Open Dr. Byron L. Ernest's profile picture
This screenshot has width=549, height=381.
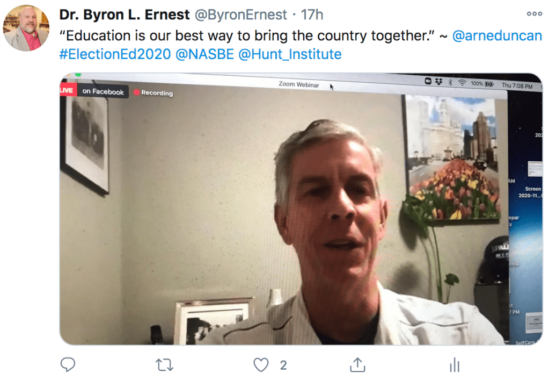click(26, 28)
